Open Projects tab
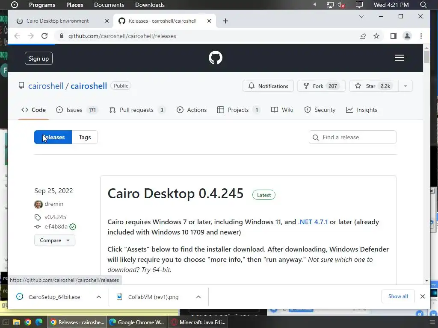The image size is (438, 328). tap(239, 110)
